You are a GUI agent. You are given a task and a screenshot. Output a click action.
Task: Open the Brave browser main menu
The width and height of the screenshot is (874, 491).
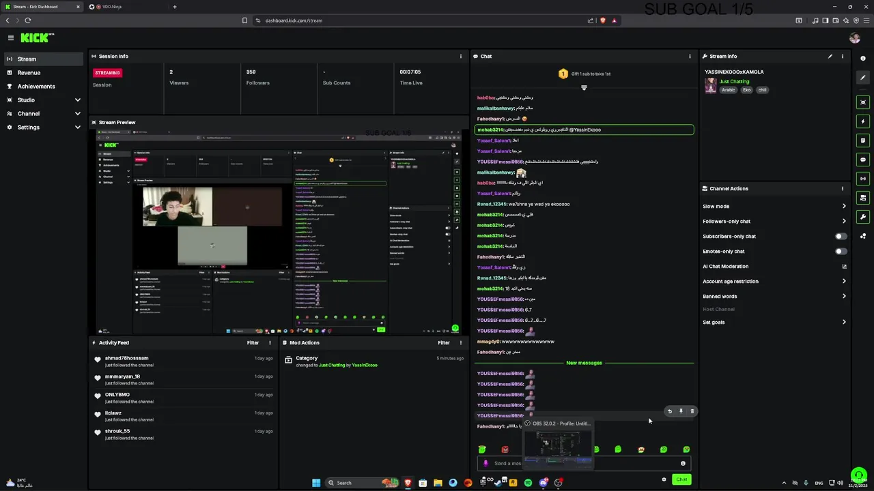point(867,20)
